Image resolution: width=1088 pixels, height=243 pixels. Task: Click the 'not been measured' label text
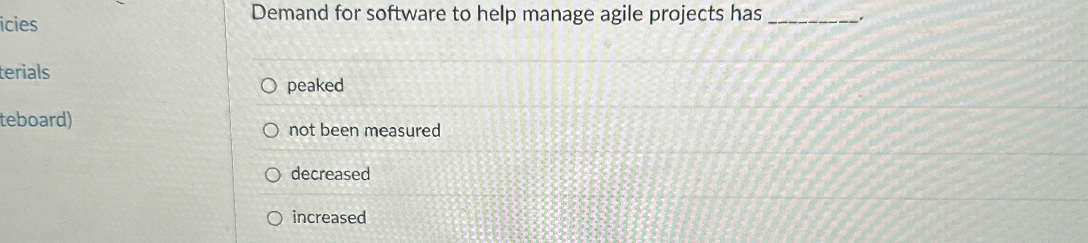point(365,131)
